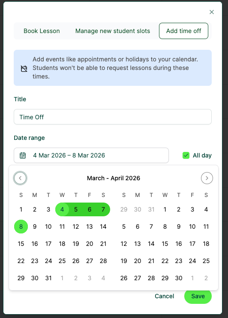This screenshot has width=228, height=318.
Task: Close the dialog with the X icon
Action: pyautogui.click(x=212, y=12)
